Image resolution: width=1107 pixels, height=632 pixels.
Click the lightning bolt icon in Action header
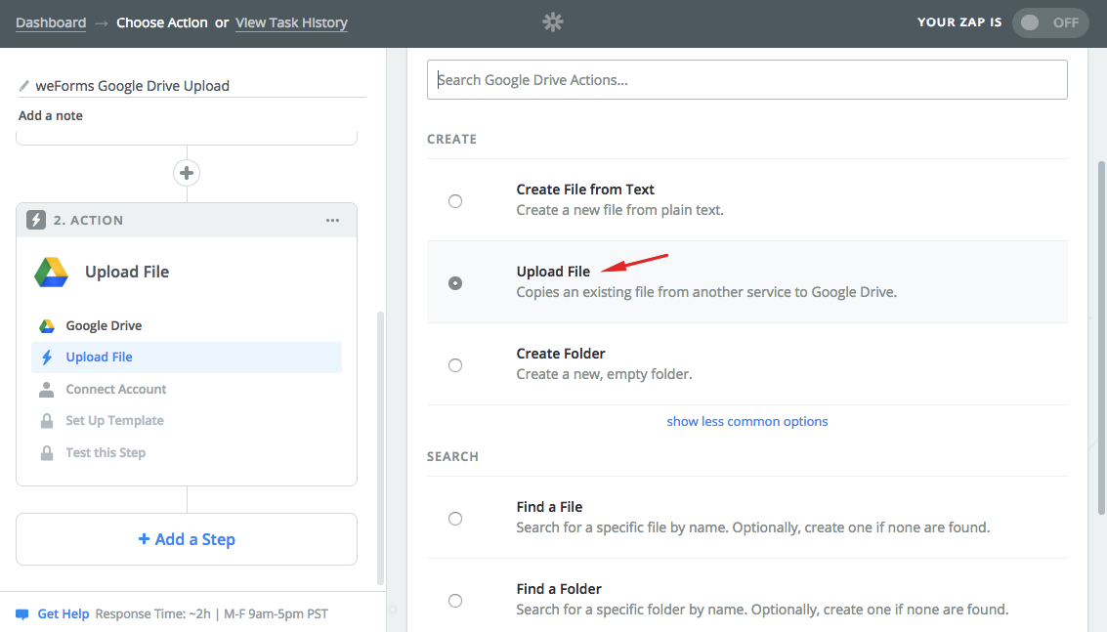coord(36,220)
